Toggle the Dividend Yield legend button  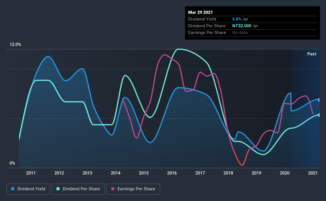(28, 189)
